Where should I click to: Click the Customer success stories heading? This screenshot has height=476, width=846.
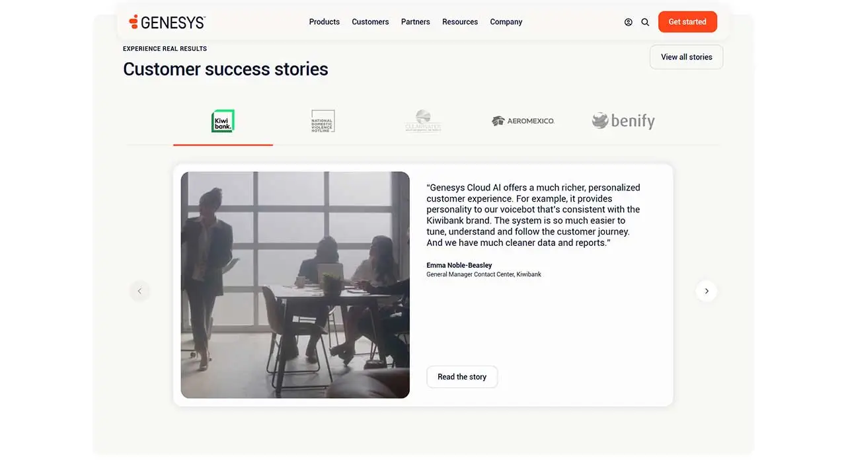tap(225, 69)
